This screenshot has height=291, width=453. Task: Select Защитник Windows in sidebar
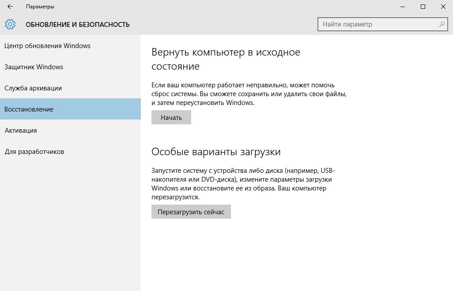point(70,67)
